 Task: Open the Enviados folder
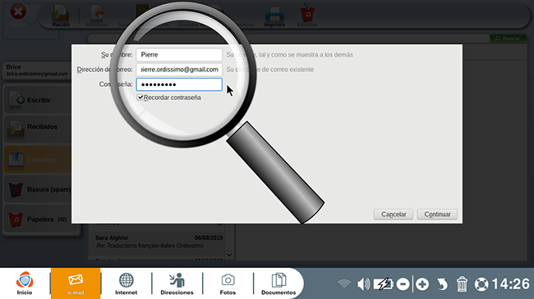[38, 159]
